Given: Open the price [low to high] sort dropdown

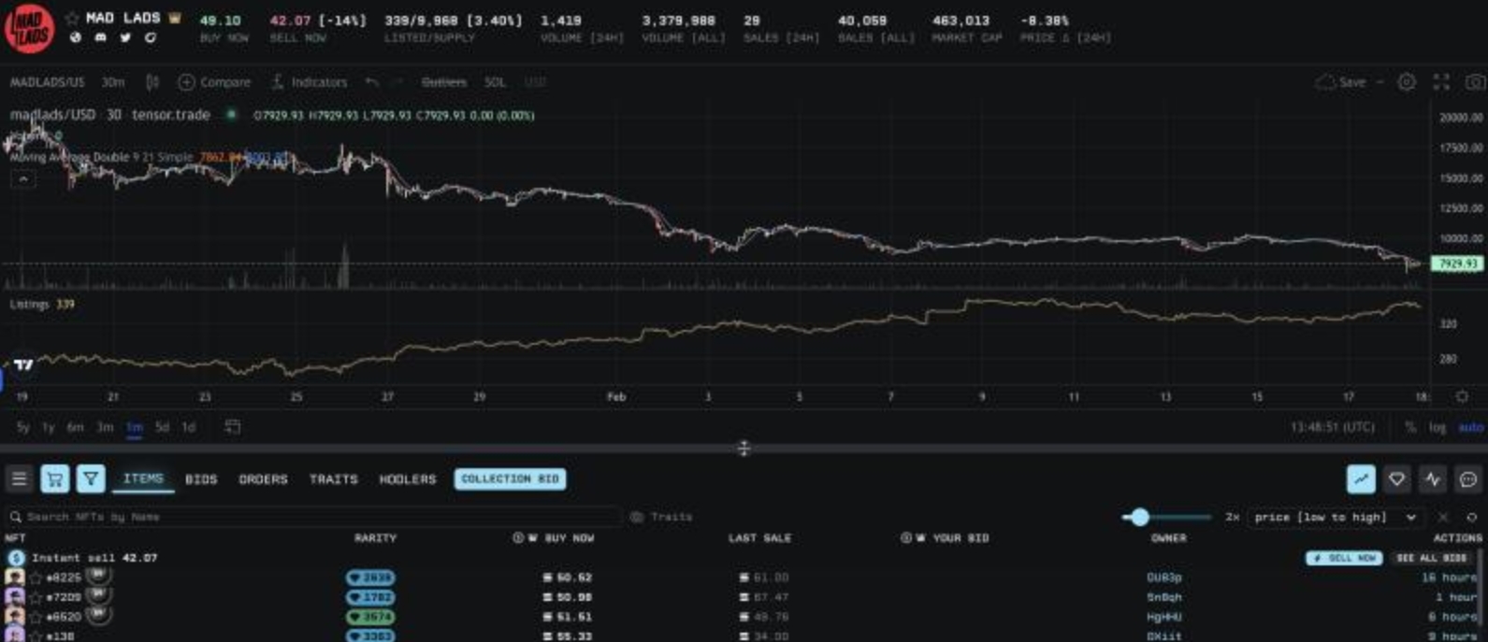Looking at the screenshot, I should [1335, 517].
